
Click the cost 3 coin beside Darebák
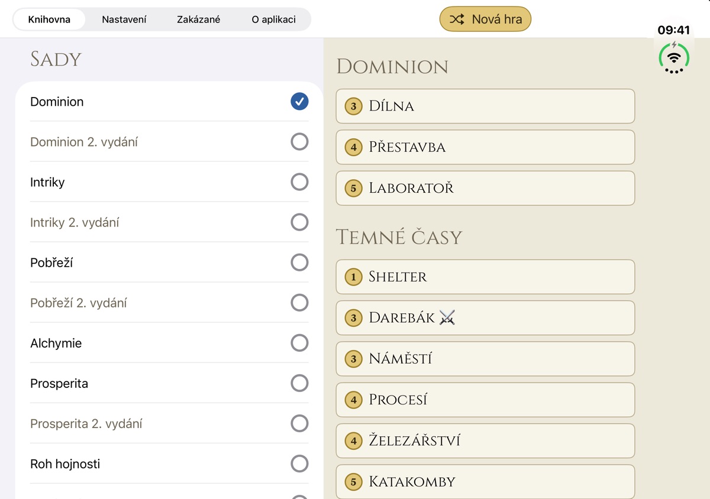point(354,318)
